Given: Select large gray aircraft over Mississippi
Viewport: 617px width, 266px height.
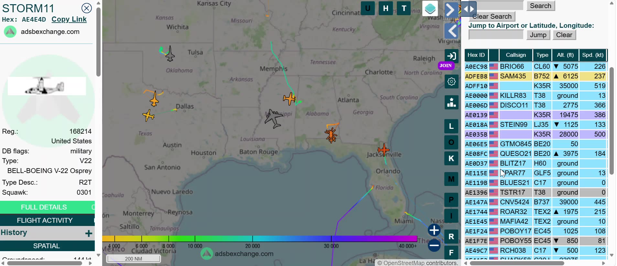Looking at the screenshot, I should [x=274, y=118].
